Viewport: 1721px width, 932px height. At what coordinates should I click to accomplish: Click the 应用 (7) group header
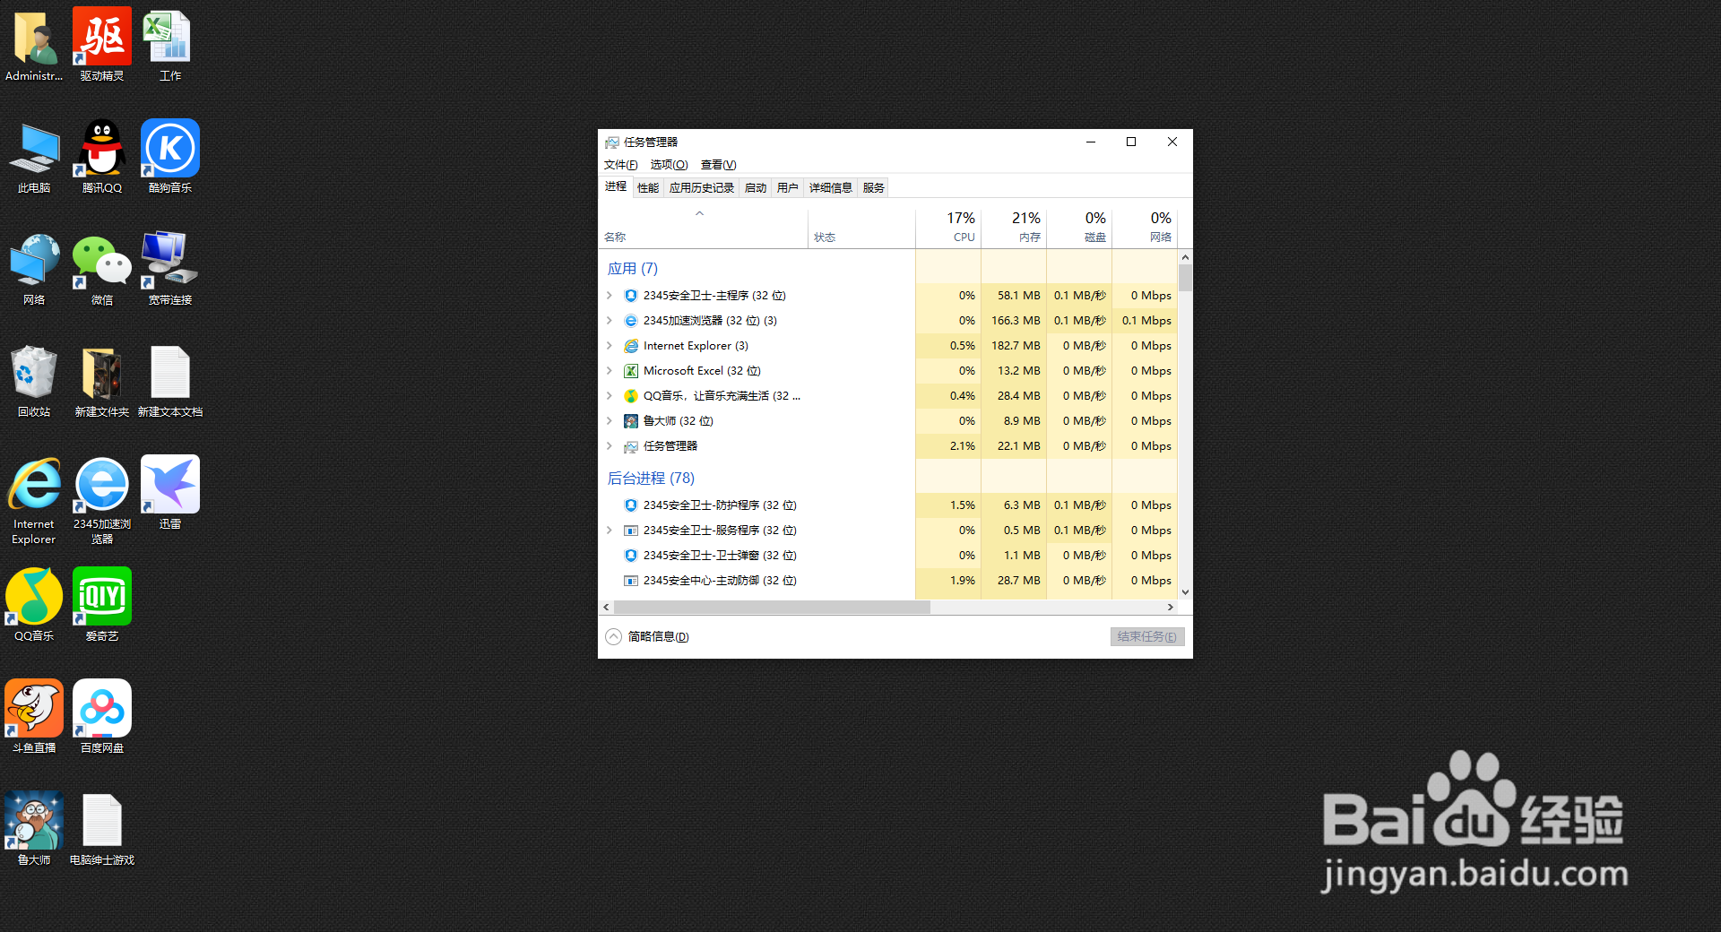pos(633,269)
